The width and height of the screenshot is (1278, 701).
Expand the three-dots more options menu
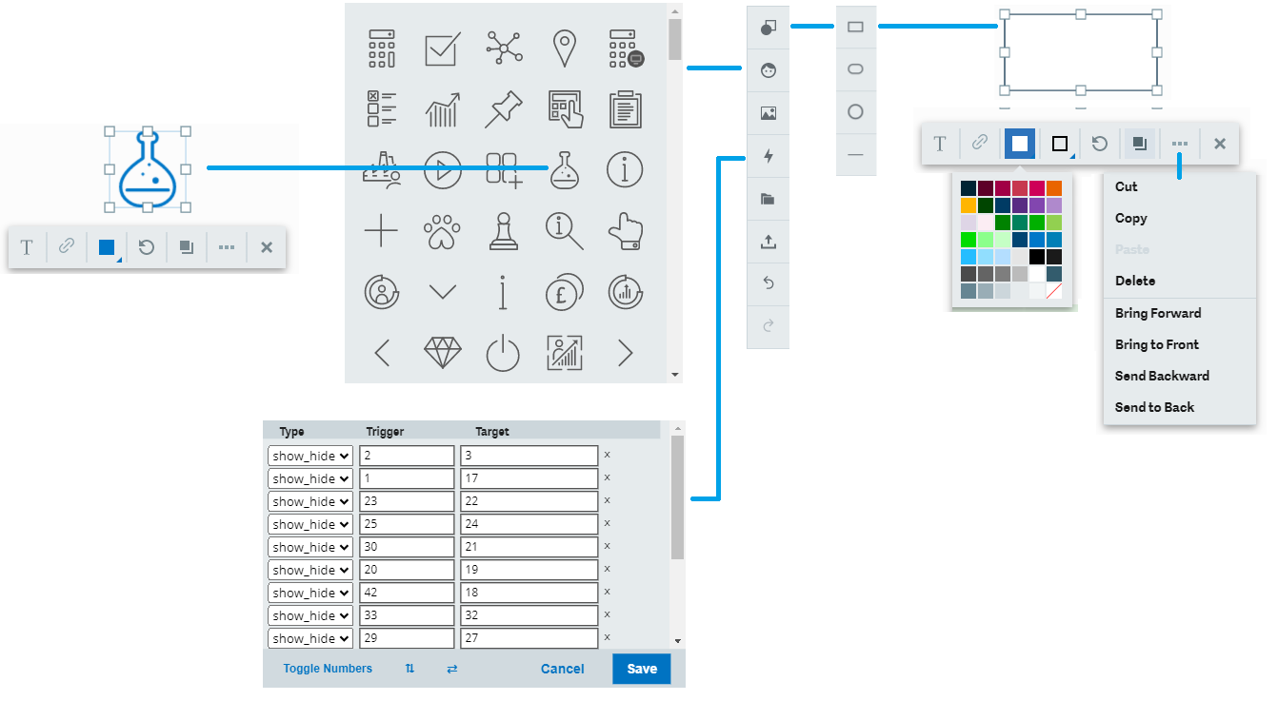tap(1179, 144)
